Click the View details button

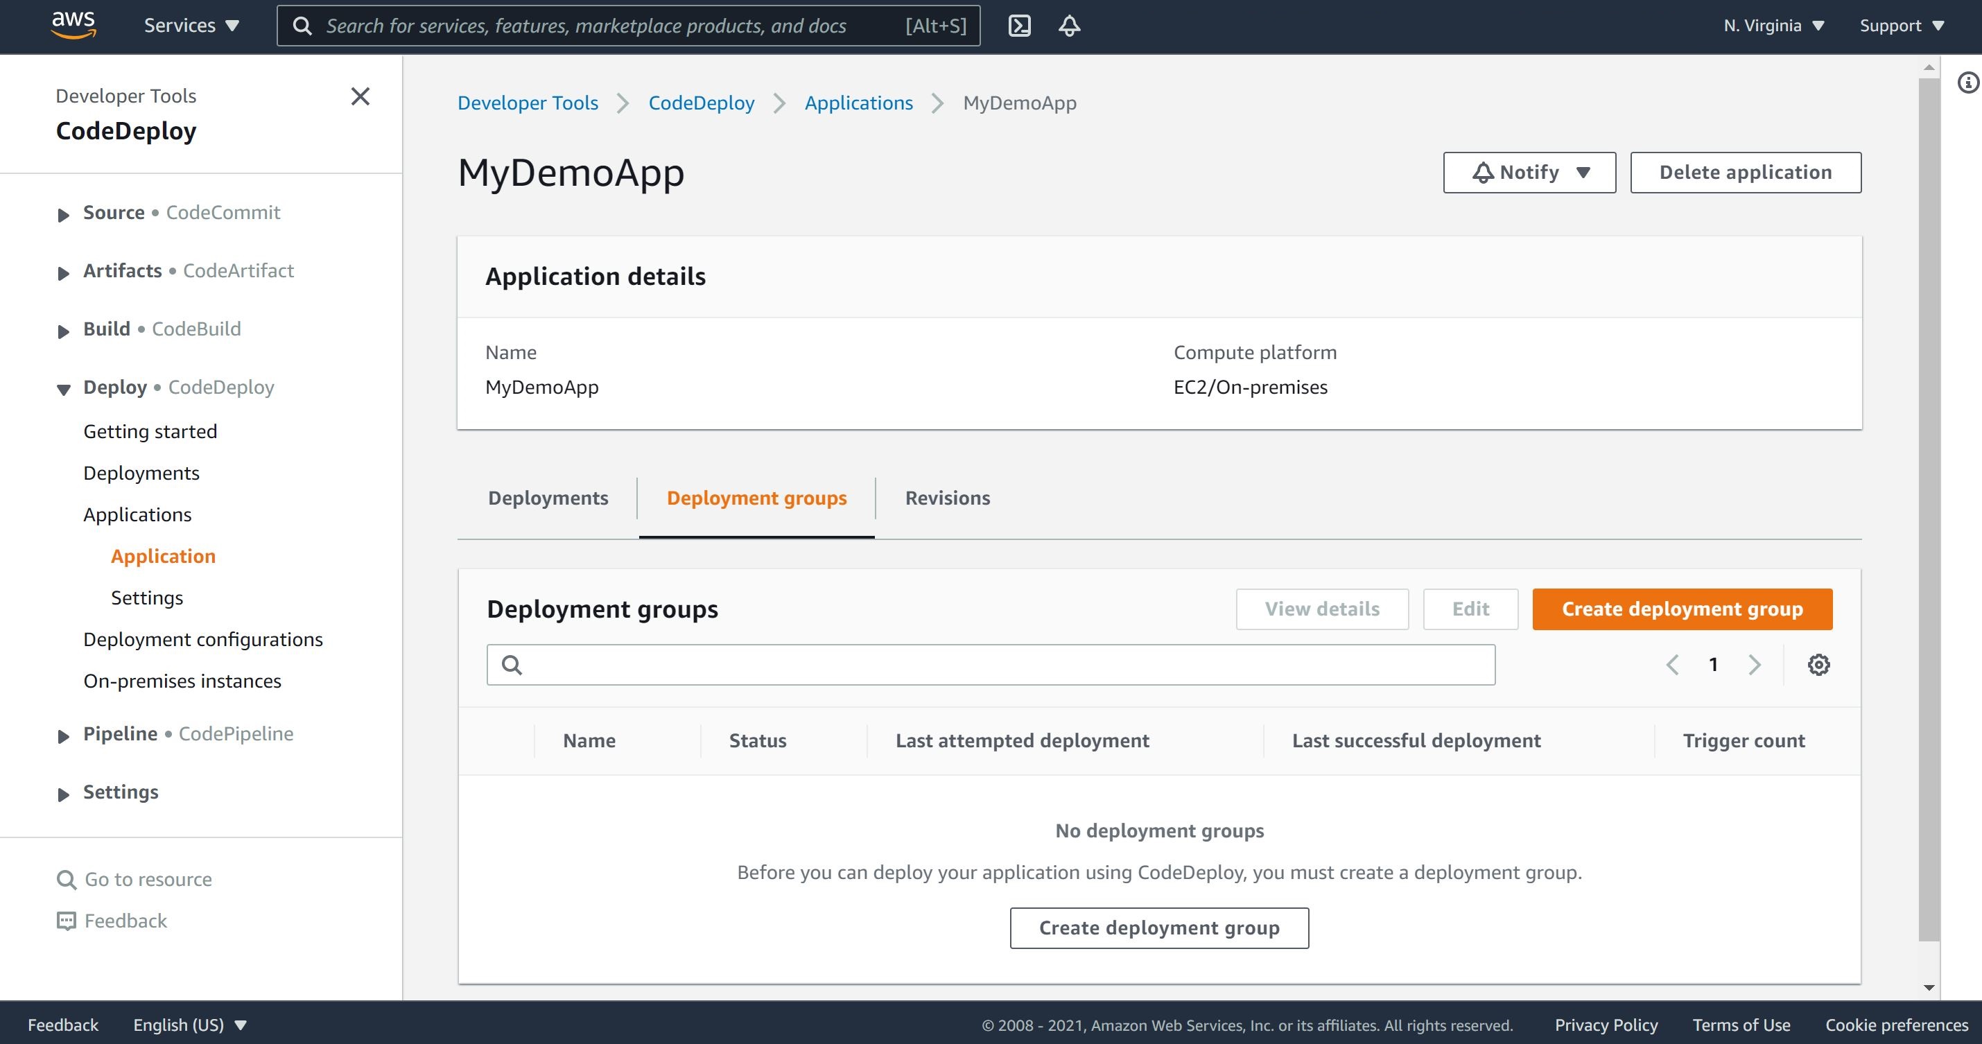pos(1322,609)
